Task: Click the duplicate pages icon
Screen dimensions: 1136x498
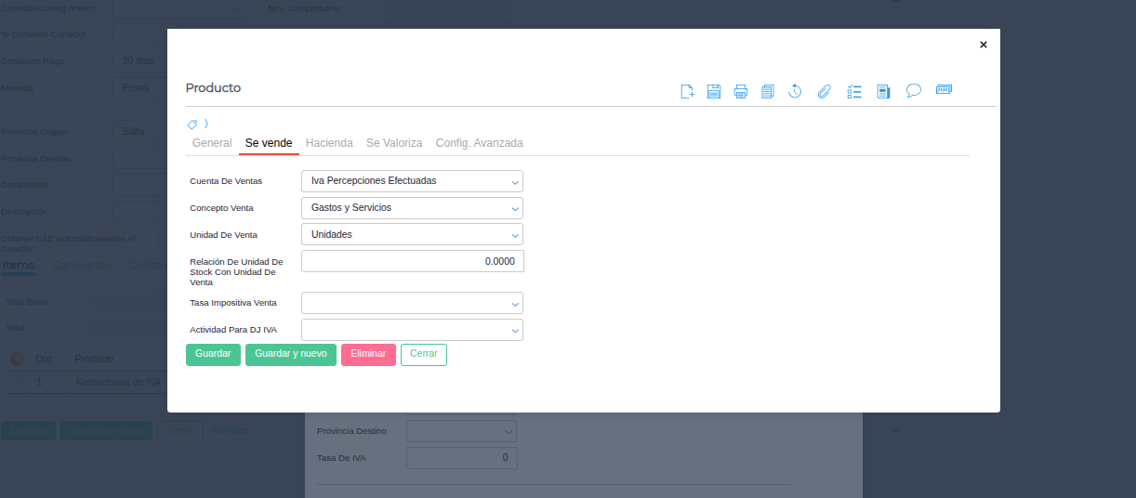Action: point(768,91)
